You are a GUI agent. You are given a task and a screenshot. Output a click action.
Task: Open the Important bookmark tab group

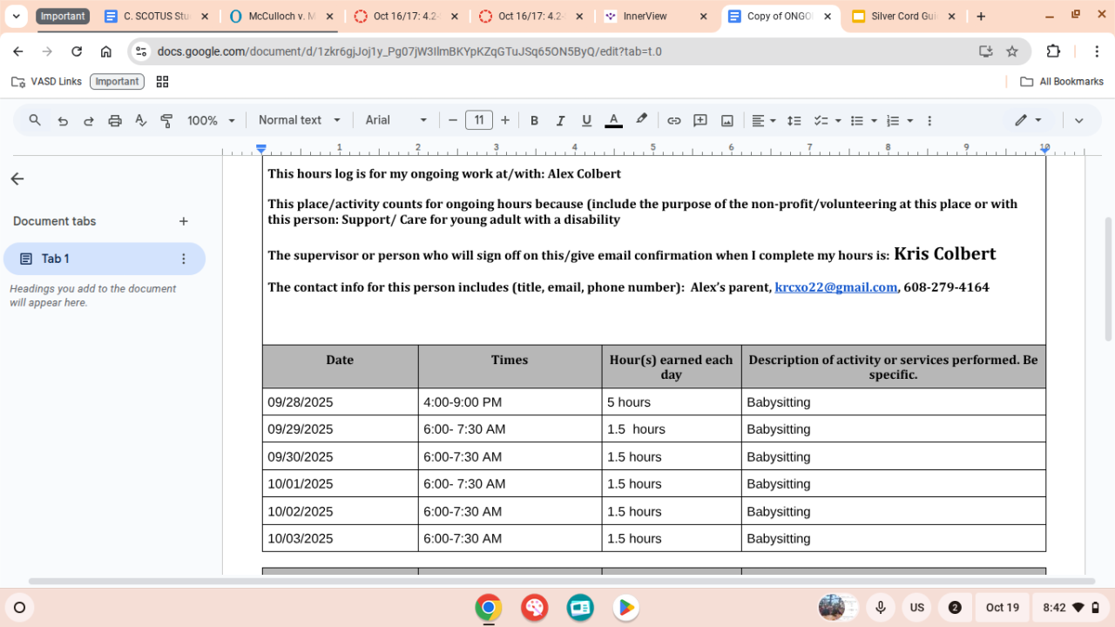coord(117,82)
